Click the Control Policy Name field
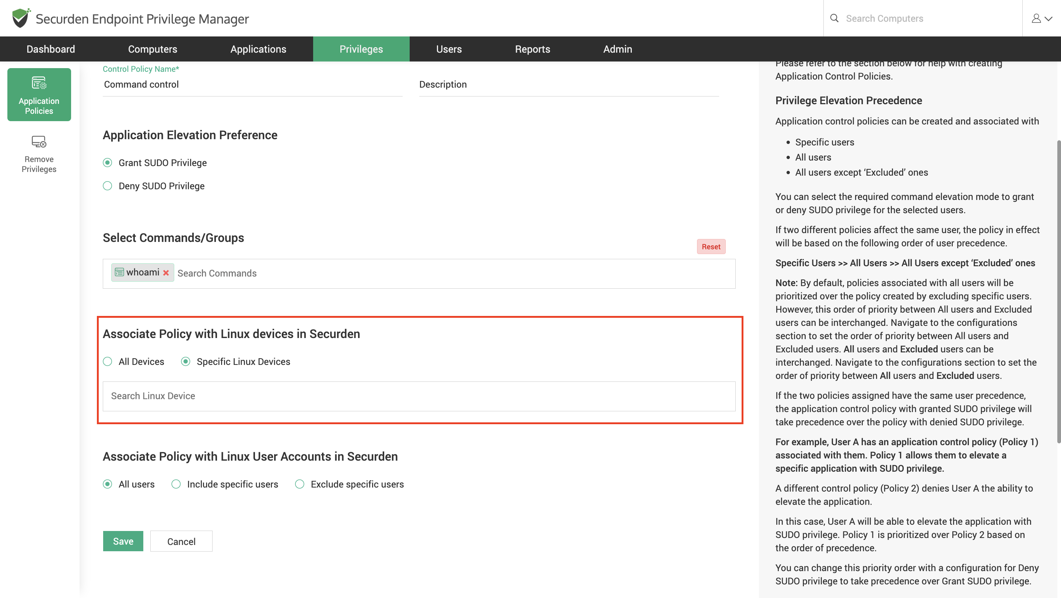1061x598 pixels. tap(252, 84)
